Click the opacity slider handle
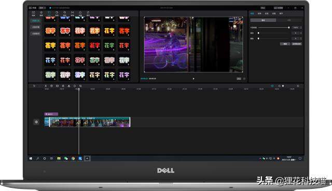332x191 pixels. tap(289, 28)
